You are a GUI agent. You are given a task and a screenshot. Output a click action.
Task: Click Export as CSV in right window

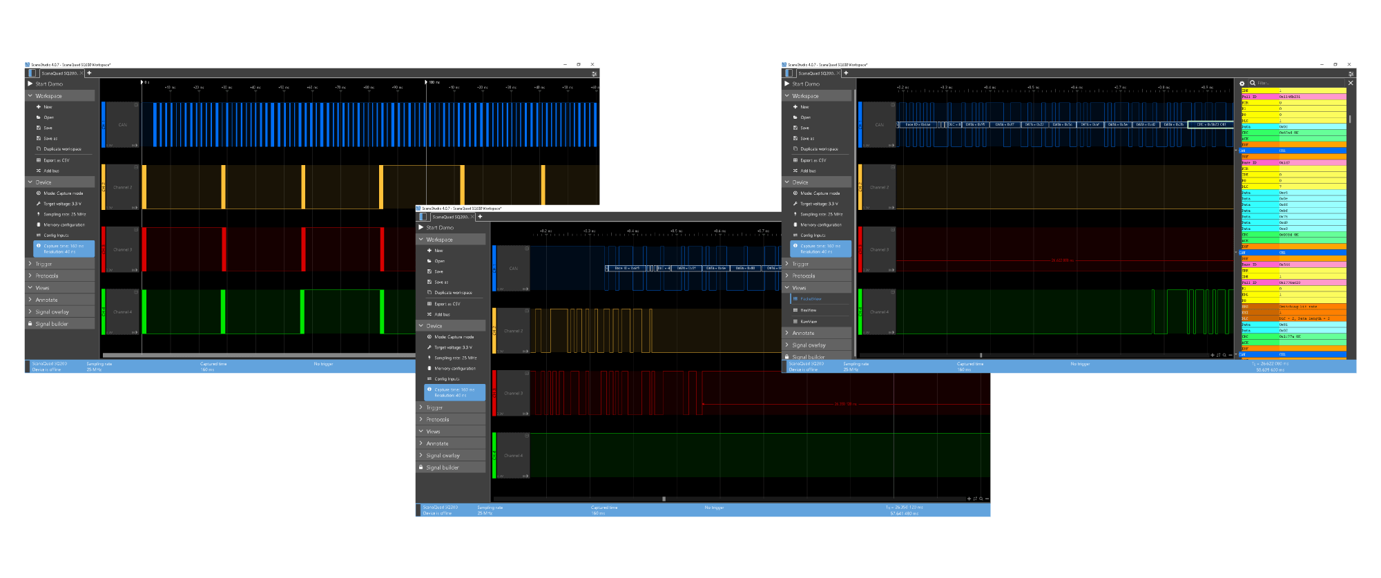pos(813,160)
